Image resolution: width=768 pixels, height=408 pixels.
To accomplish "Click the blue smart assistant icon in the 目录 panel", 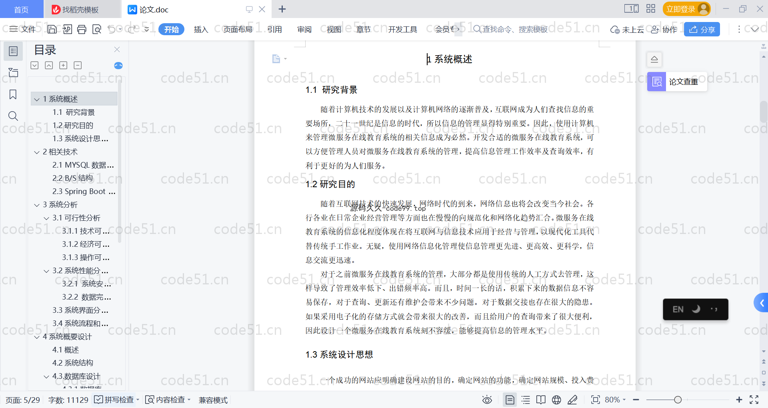I will [118, 66].
